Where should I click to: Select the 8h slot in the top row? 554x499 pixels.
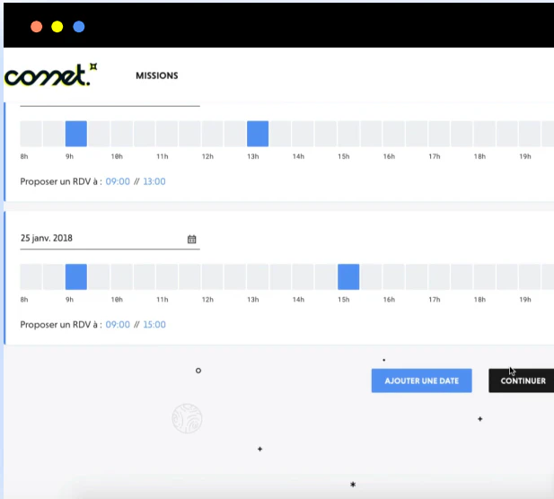tap(31, 134)
